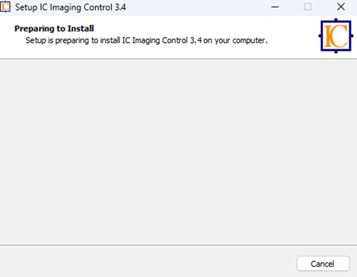357x277 pixels.
Task: Cancel the installation
Action: pos(323,264)
